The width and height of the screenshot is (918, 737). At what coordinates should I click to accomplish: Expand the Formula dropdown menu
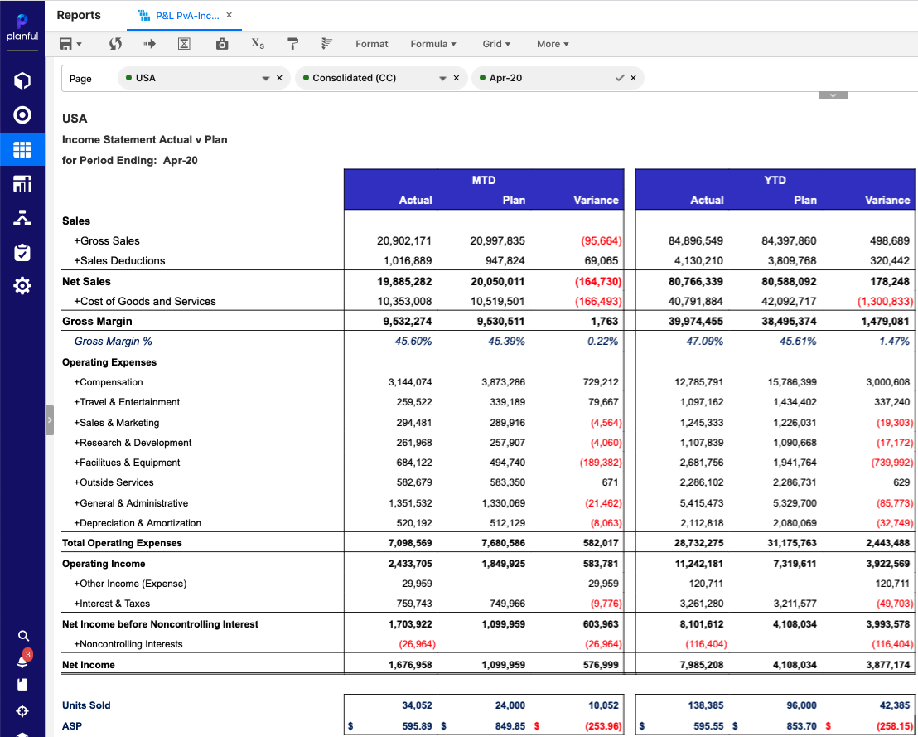coord(433,44)
